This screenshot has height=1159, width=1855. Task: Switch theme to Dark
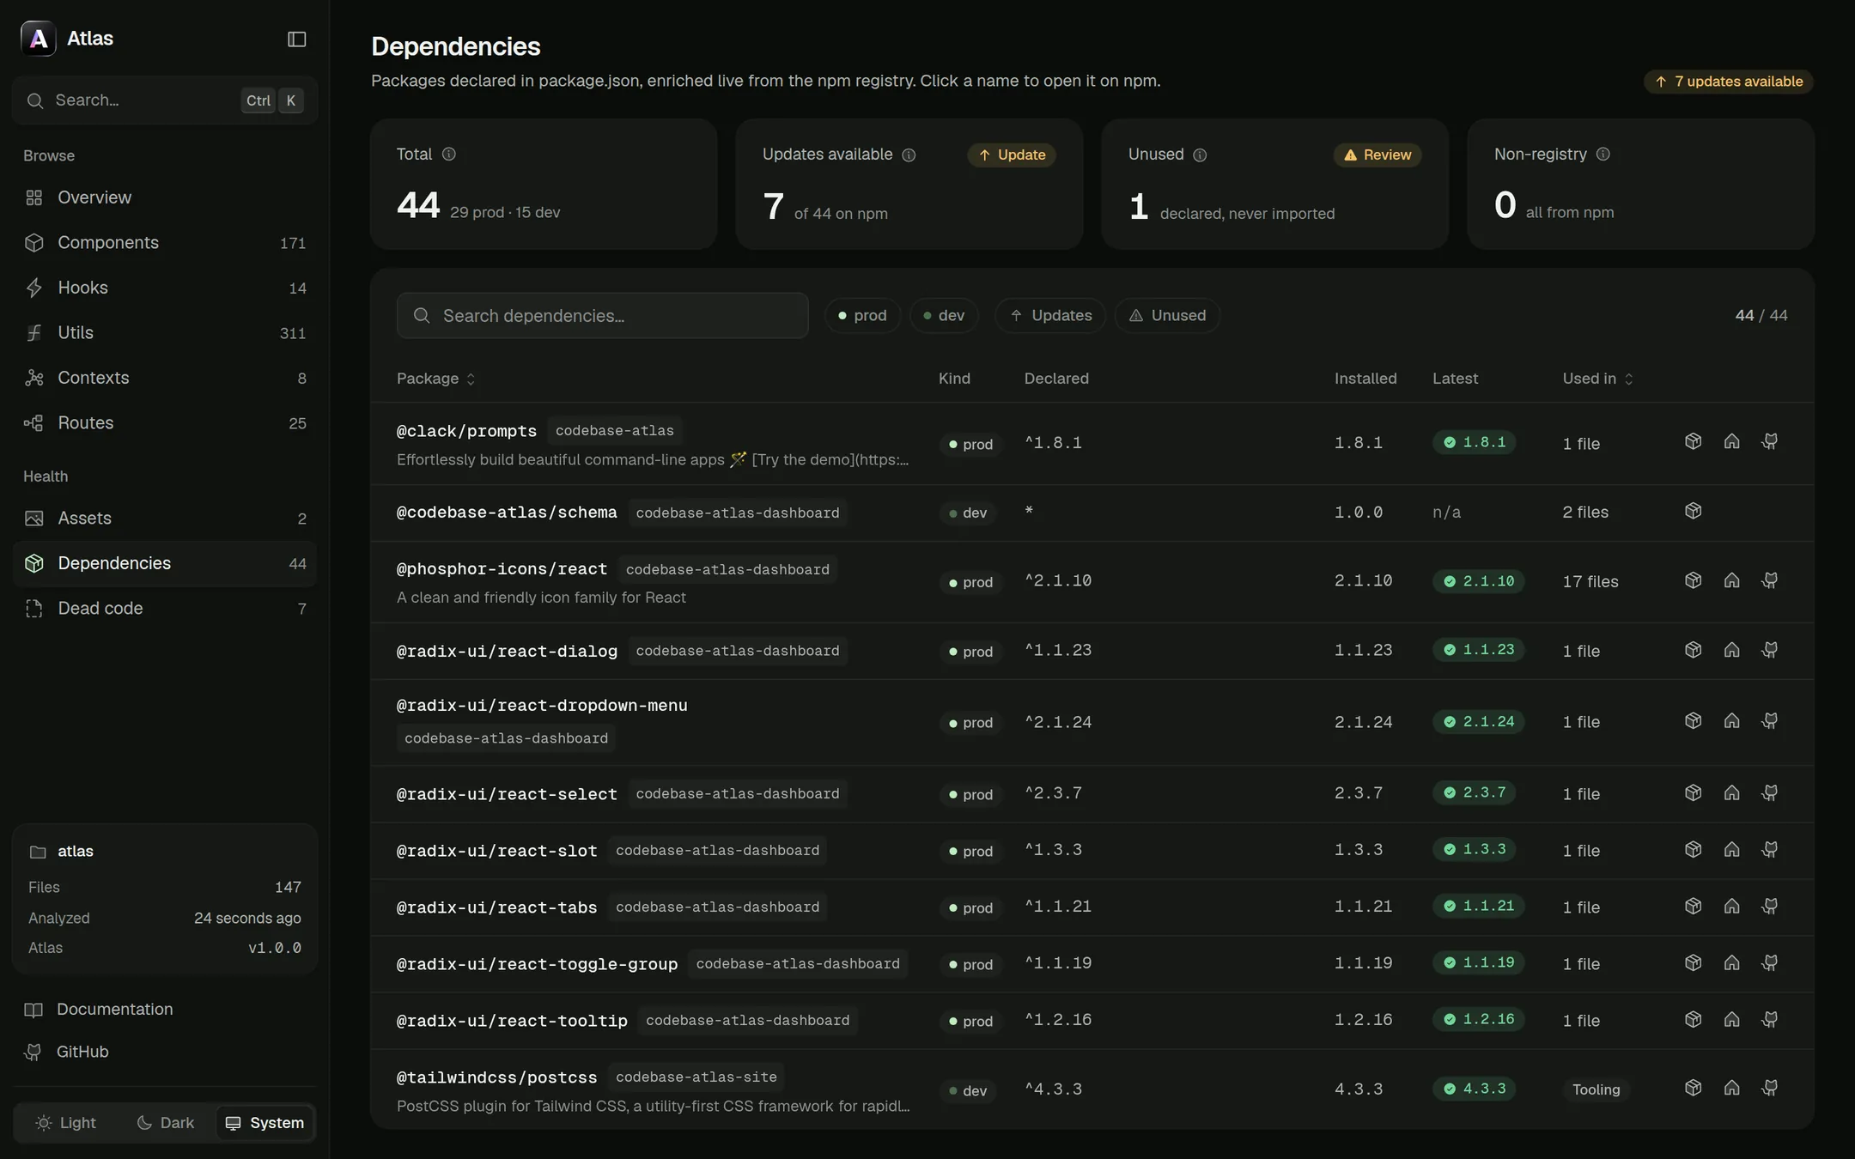(166, 1123)
